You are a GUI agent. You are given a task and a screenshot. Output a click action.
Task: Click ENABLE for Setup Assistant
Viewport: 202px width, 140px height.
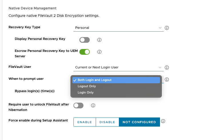[x=85, y=122]
